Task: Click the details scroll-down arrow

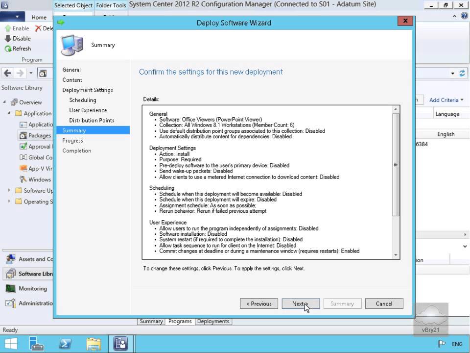Action: (396, 255)
